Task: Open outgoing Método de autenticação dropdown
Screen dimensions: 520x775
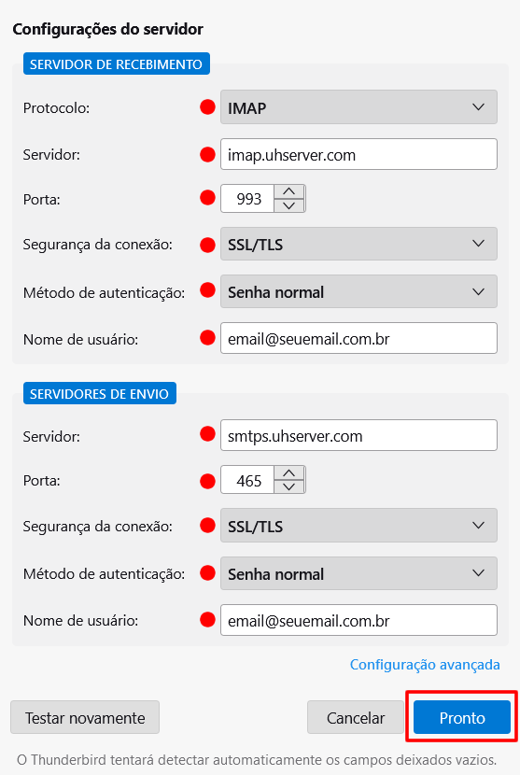Action: pyautogui.click(x=358, y=573)
